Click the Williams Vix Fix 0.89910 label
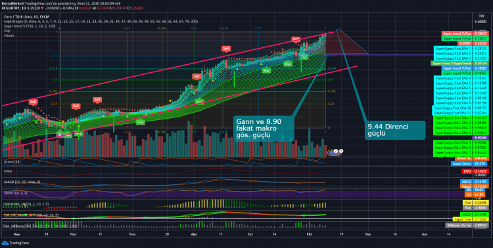Image resolution: width=493 pixels, height=248 pixels. click(x=467, y=226)
